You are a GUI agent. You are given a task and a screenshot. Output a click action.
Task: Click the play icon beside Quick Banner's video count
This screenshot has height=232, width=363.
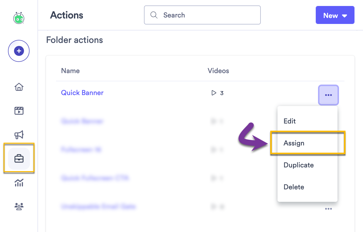[213, 93]
